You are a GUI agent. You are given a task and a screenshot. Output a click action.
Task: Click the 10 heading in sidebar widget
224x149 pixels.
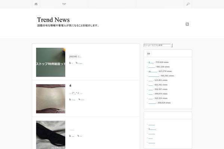(149, 54)
